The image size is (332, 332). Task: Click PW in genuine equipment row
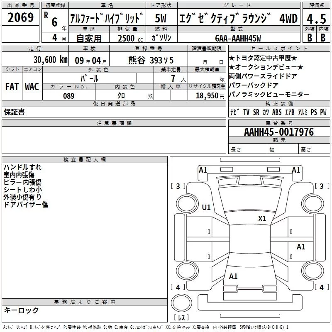(x=323, y=112)
